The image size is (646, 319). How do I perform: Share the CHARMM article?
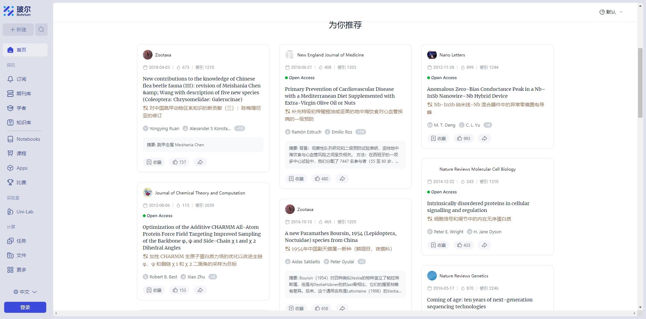[x=200, y=290]
